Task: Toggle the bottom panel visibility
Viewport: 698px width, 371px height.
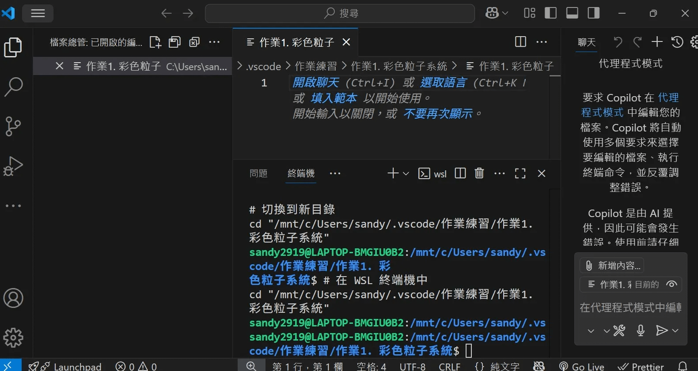Action: click(x=572, y=13)
